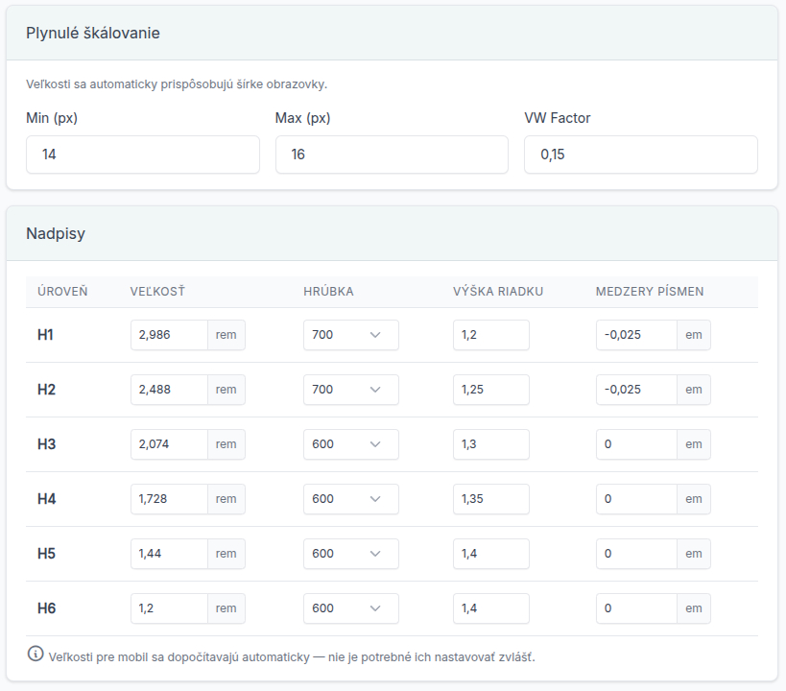This screenshot has height=691, width=786.
Task: Select the H4 hrúbka 600 dropdown
Action: 351,499
